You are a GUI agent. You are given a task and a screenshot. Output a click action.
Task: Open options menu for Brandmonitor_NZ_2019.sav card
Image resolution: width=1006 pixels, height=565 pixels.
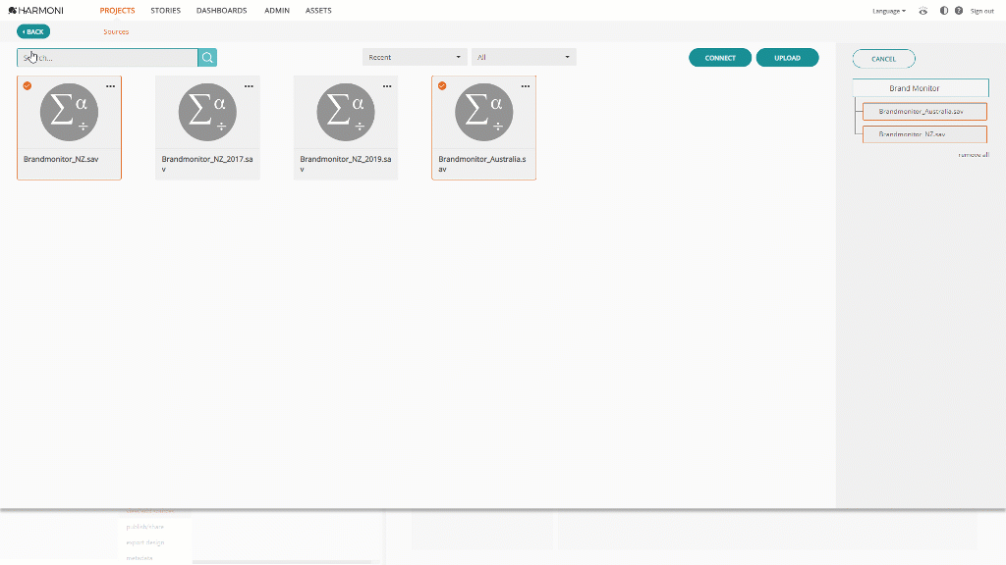click(x=387, y=86)
